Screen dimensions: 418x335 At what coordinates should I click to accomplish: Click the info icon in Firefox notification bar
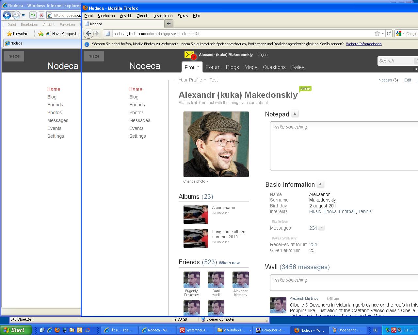point(87,44)
